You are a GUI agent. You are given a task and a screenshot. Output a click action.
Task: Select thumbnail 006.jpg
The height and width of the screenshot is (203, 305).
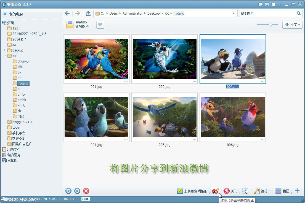click(x=233, y=117)
